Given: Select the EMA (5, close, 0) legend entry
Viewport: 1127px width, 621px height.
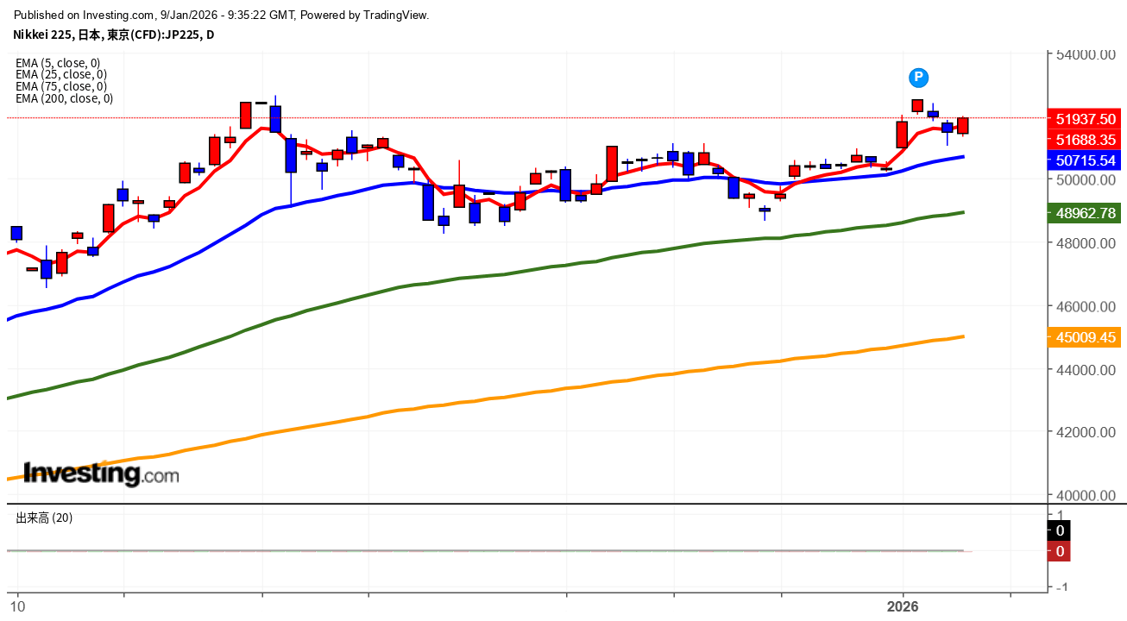Looking at the screenshot, I should coord(59,63).
